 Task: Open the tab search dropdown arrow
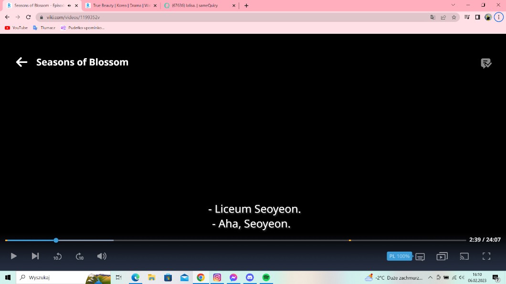453,5
